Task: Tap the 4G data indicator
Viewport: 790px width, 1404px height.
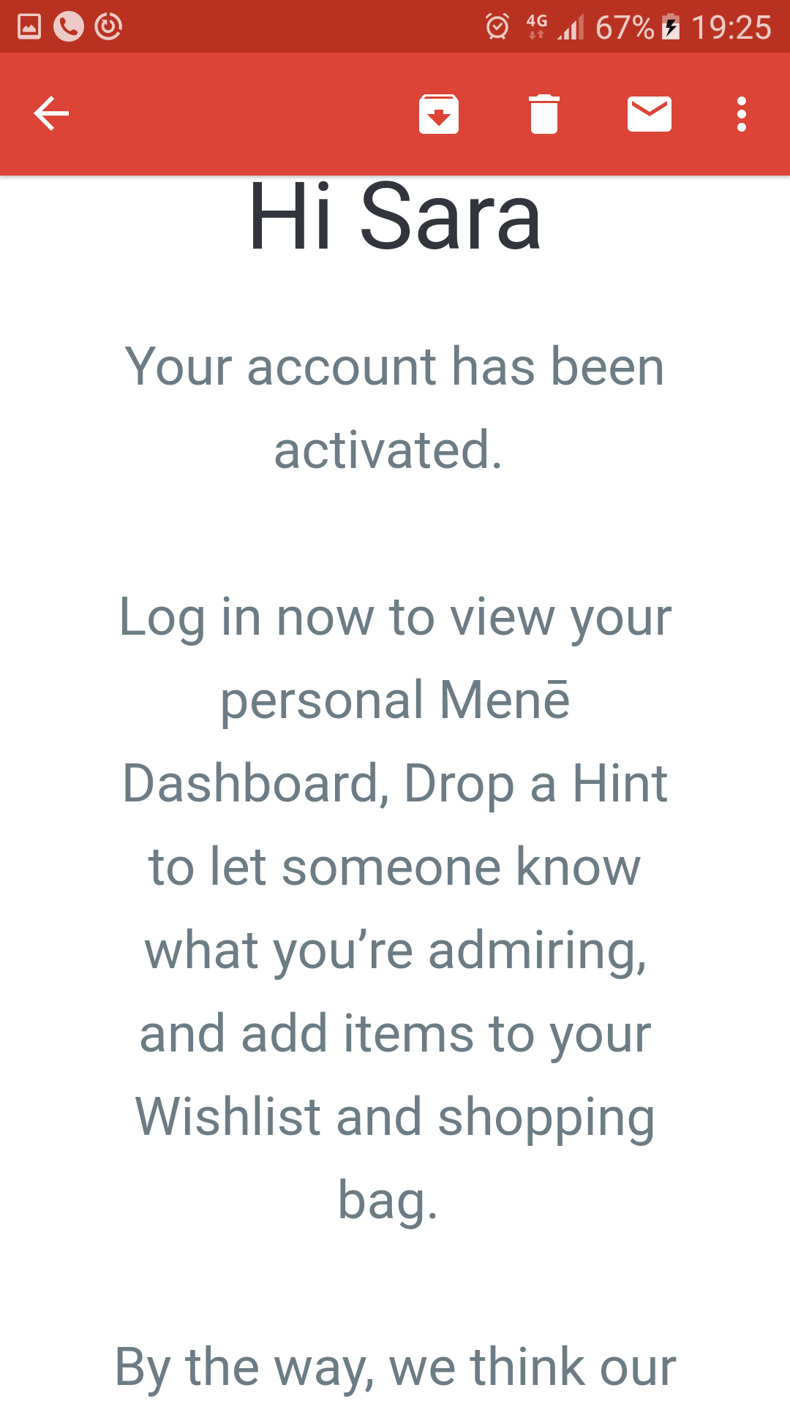Action: [536, 26]
